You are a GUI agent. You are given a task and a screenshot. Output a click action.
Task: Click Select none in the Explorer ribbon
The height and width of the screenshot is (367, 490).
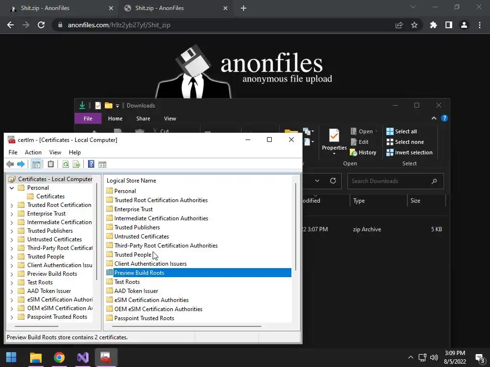tap(405, 142)
